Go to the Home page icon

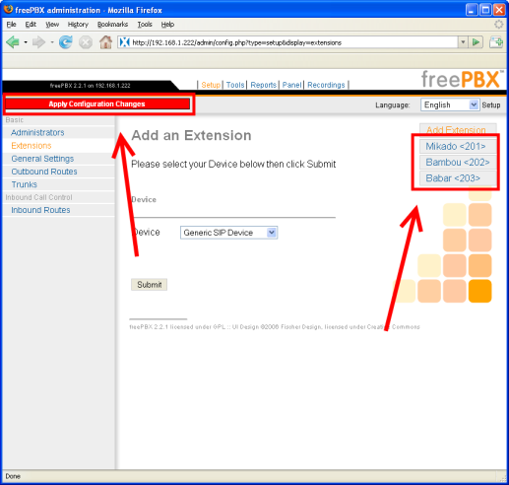(105, 42)
